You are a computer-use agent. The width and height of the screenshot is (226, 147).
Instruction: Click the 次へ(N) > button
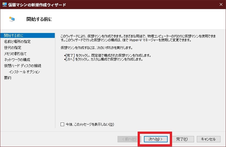[x=156, y=139]
